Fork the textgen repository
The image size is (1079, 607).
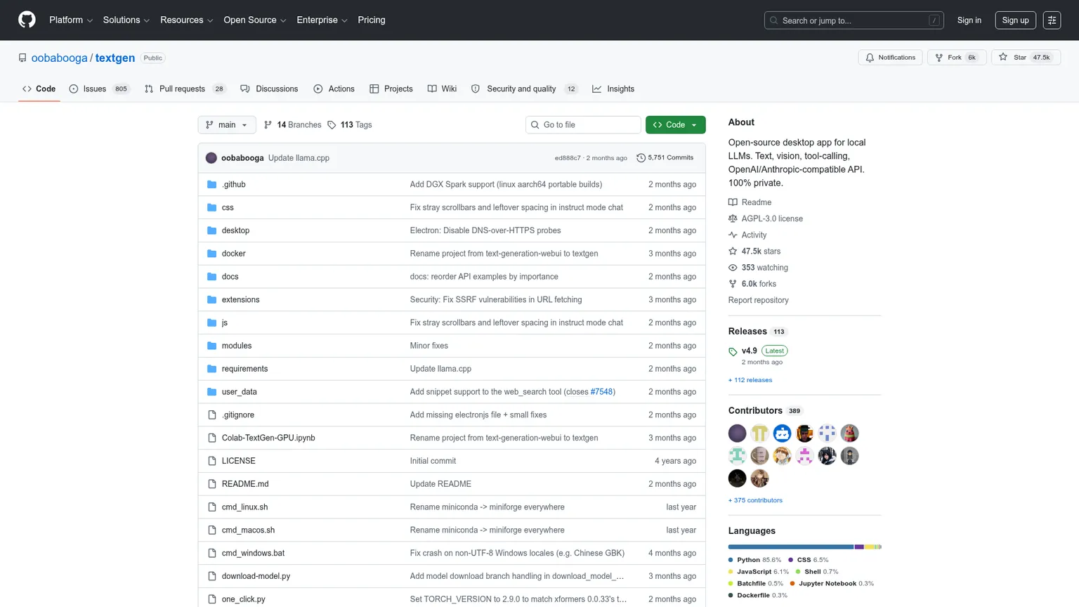pyautogui.click(x=957, y=58)
